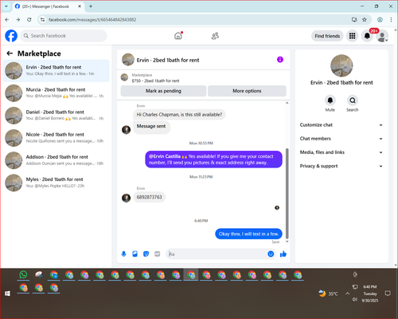Screen dimensions: 398x319
Task: Open the Chrome profile icon
Action: [x=380, y=20]
